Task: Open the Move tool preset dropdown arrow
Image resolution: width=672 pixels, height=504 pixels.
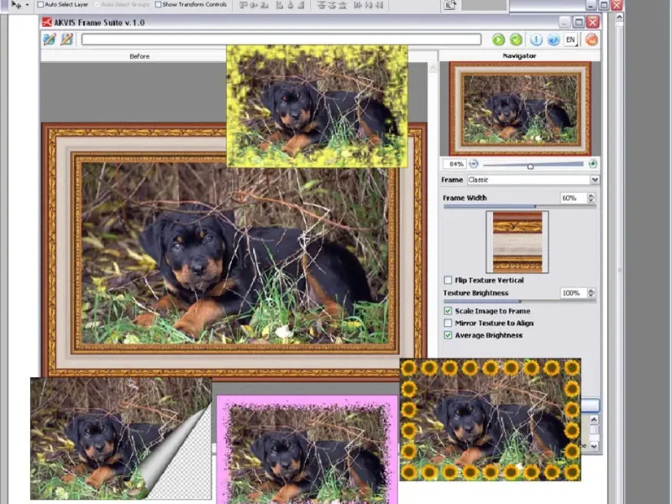Action: click(28, 5)
